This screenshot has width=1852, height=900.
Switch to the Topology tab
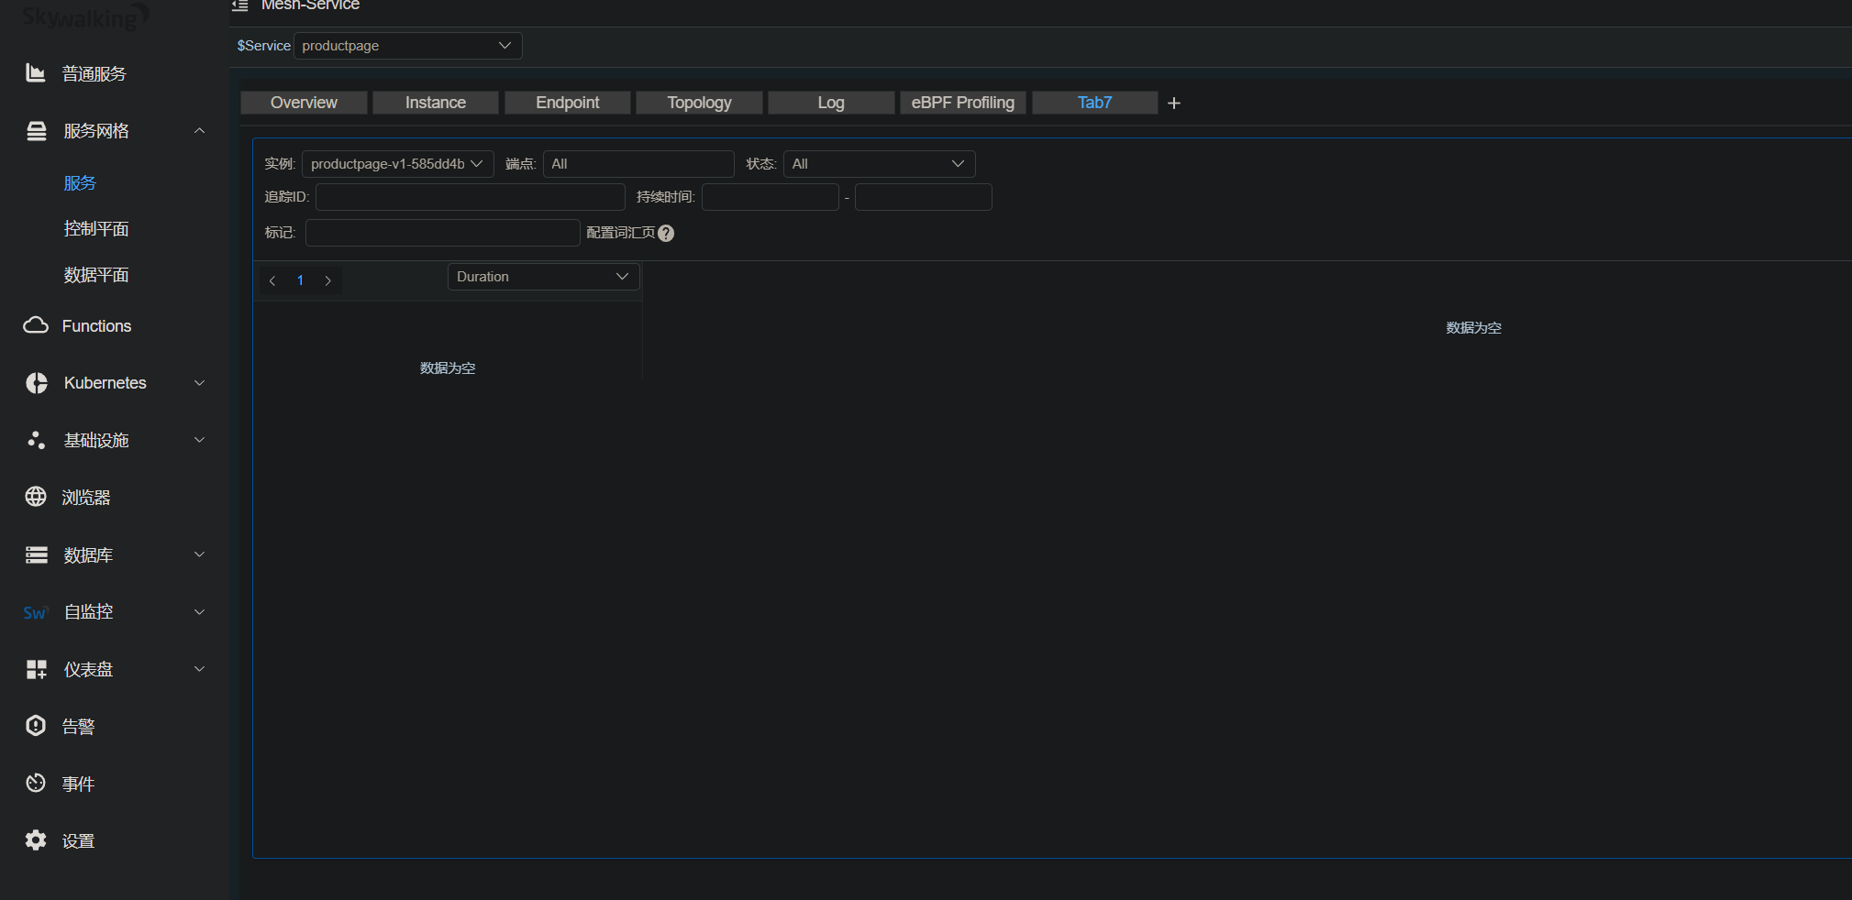point(698,102)
